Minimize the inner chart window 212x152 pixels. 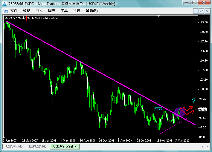(x=196, y=11)
